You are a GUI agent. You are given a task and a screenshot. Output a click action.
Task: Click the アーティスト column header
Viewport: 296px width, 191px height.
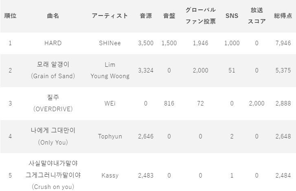tap(110, 16)
